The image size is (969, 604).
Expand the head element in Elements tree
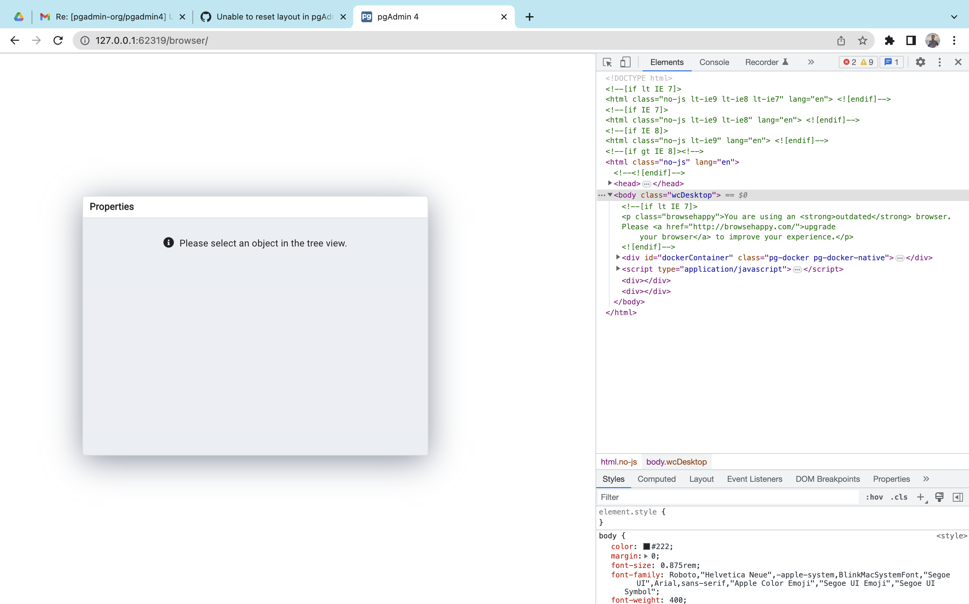(x=610, y=183)
